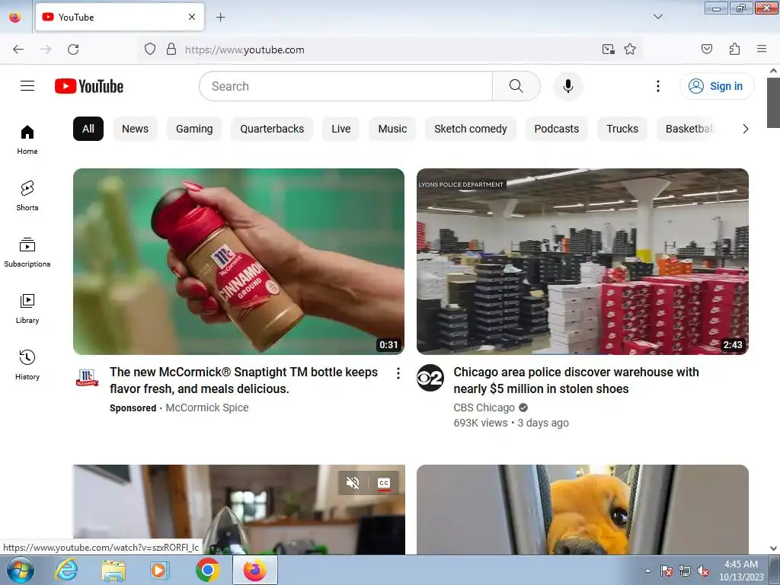Click browser Back arrow

coord(18,50)
